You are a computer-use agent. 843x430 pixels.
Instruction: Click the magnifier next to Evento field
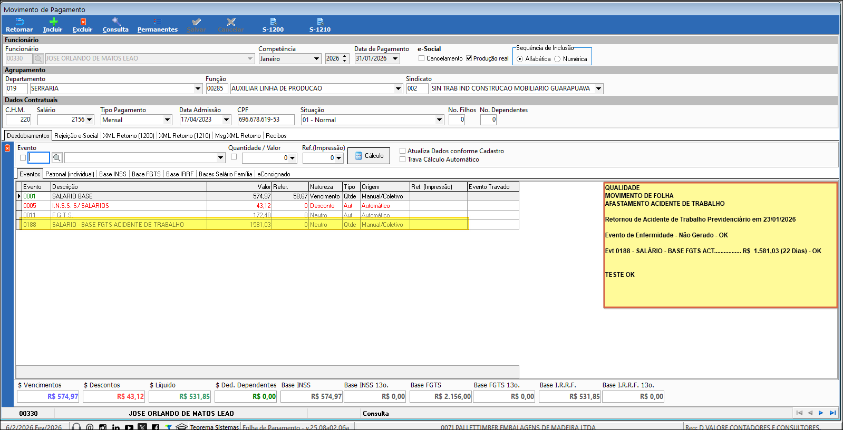pyautogui.click(x=57, y=157)
